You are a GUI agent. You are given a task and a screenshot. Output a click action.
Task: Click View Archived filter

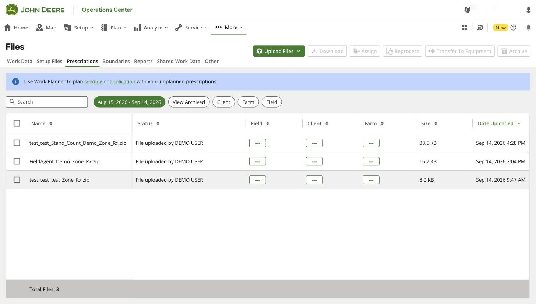tap(189, 102)
